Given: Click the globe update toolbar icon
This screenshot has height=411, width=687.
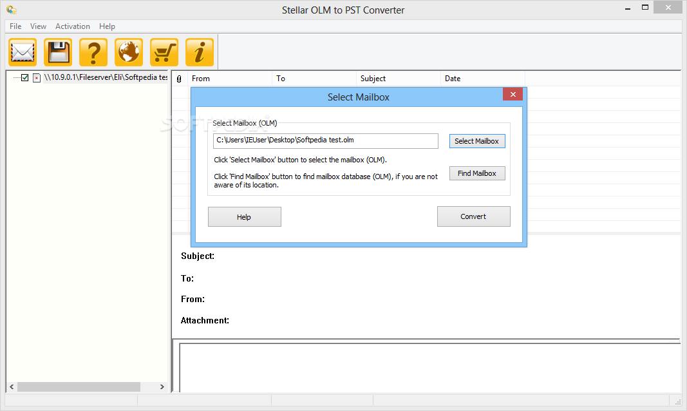Looking at the screenshot, I should coord(129,52).
